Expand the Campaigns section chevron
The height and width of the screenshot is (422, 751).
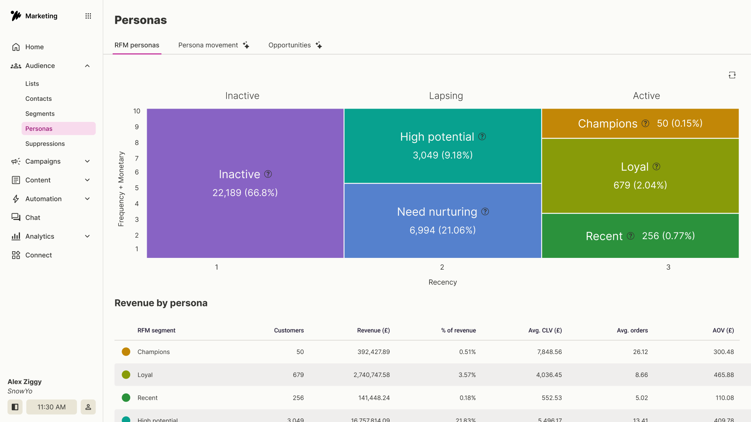87,161
